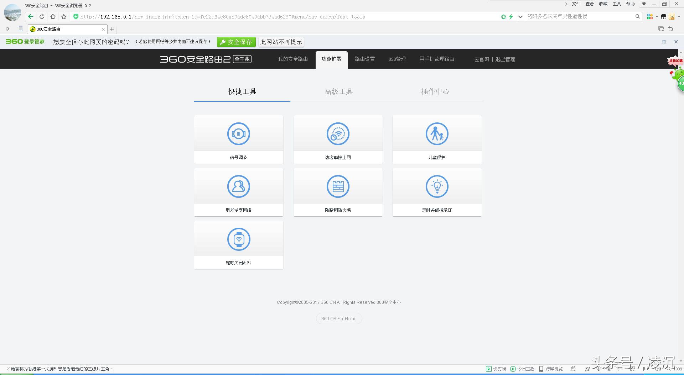Expand the address bar history dropdown
Image resolution: width=684 pixels, height=375 pixels.
pyautogui.click(x=520, y=16)
